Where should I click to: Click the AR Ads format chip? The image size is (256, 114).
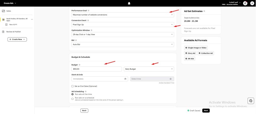[x=189, y=58]
